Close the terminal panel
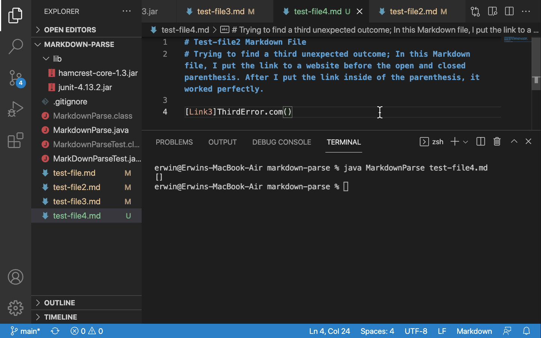The image size is (541, 338). coord(528,142)
